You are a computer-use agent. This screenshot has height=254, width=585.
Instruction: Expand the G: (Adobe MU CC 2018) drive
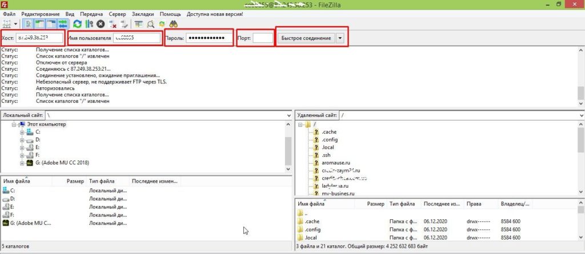point(22,163)
